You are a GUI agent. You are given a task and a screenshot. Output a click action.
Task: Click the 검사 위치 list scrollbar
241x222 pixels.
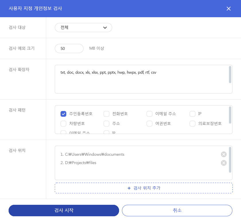[x=230, y=160]
